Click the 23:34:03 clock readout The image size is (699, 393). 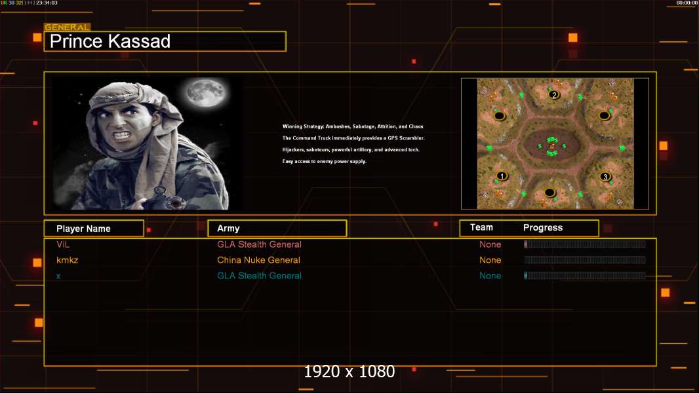pyautogui.click(x=47, y=3)
